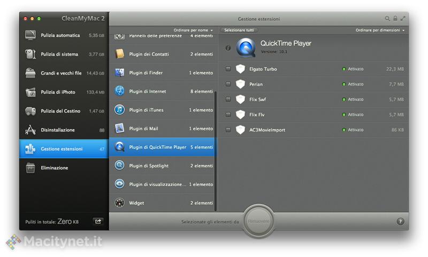Toggle Attivato status of Elgato Turbo
Image resolution: width=428 pixels, height=257 pixels.
coord(353,69)
